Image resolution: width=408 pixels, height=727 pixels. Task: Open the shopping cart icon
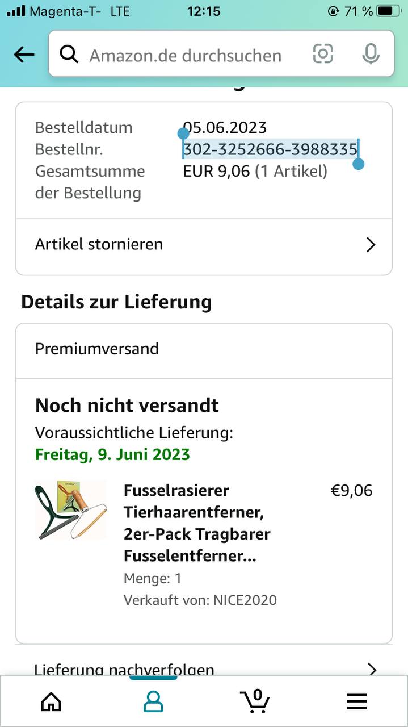click(255, 701)
